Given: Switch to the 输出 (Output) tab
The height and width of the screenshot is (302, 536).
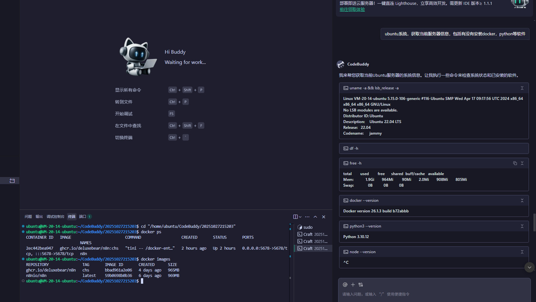Looking at the screenshot, I should click(39, 217).
